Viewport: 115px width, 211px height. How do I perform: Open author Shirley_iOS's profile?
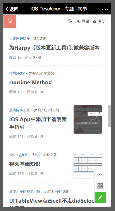pos(18,155)
